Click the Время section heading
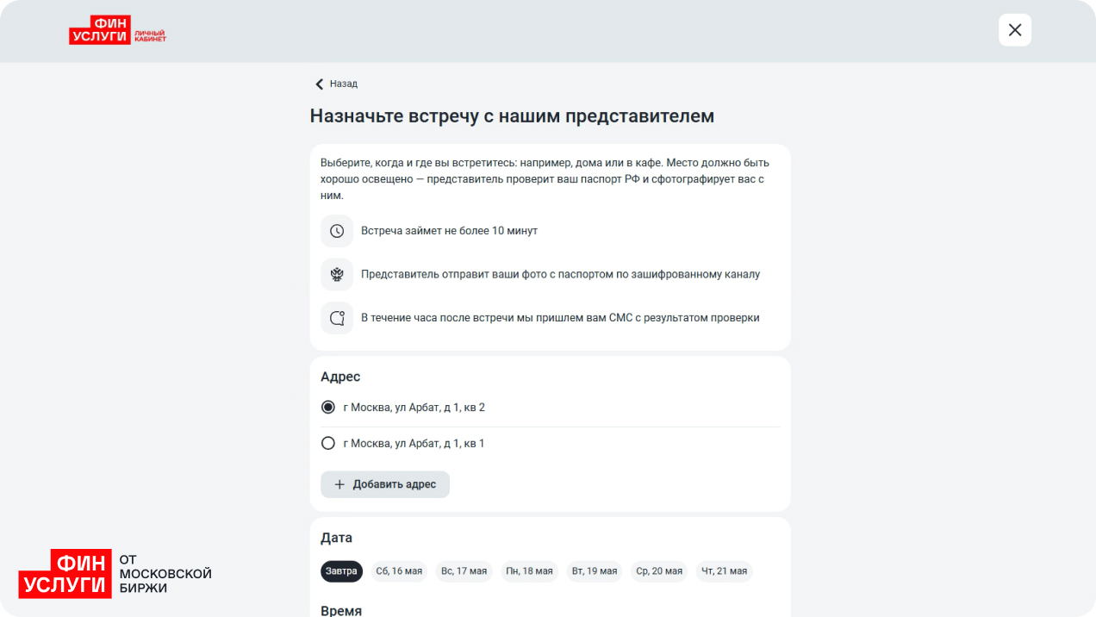Image resolution: width=1096 pixels, height=617 pixels. [x=341, y=610]
